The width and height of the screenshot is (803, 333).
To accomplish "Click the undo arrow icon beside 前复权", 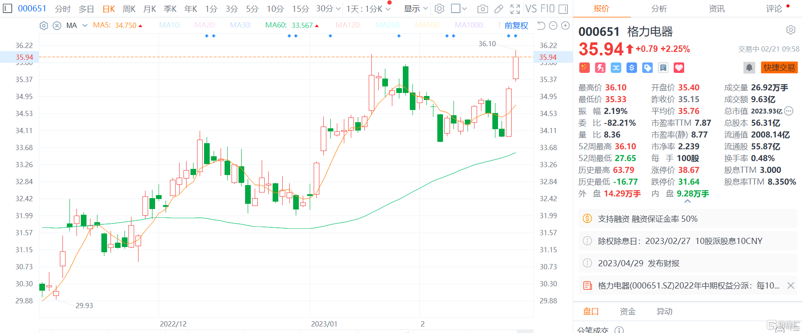I will point(541,26).
